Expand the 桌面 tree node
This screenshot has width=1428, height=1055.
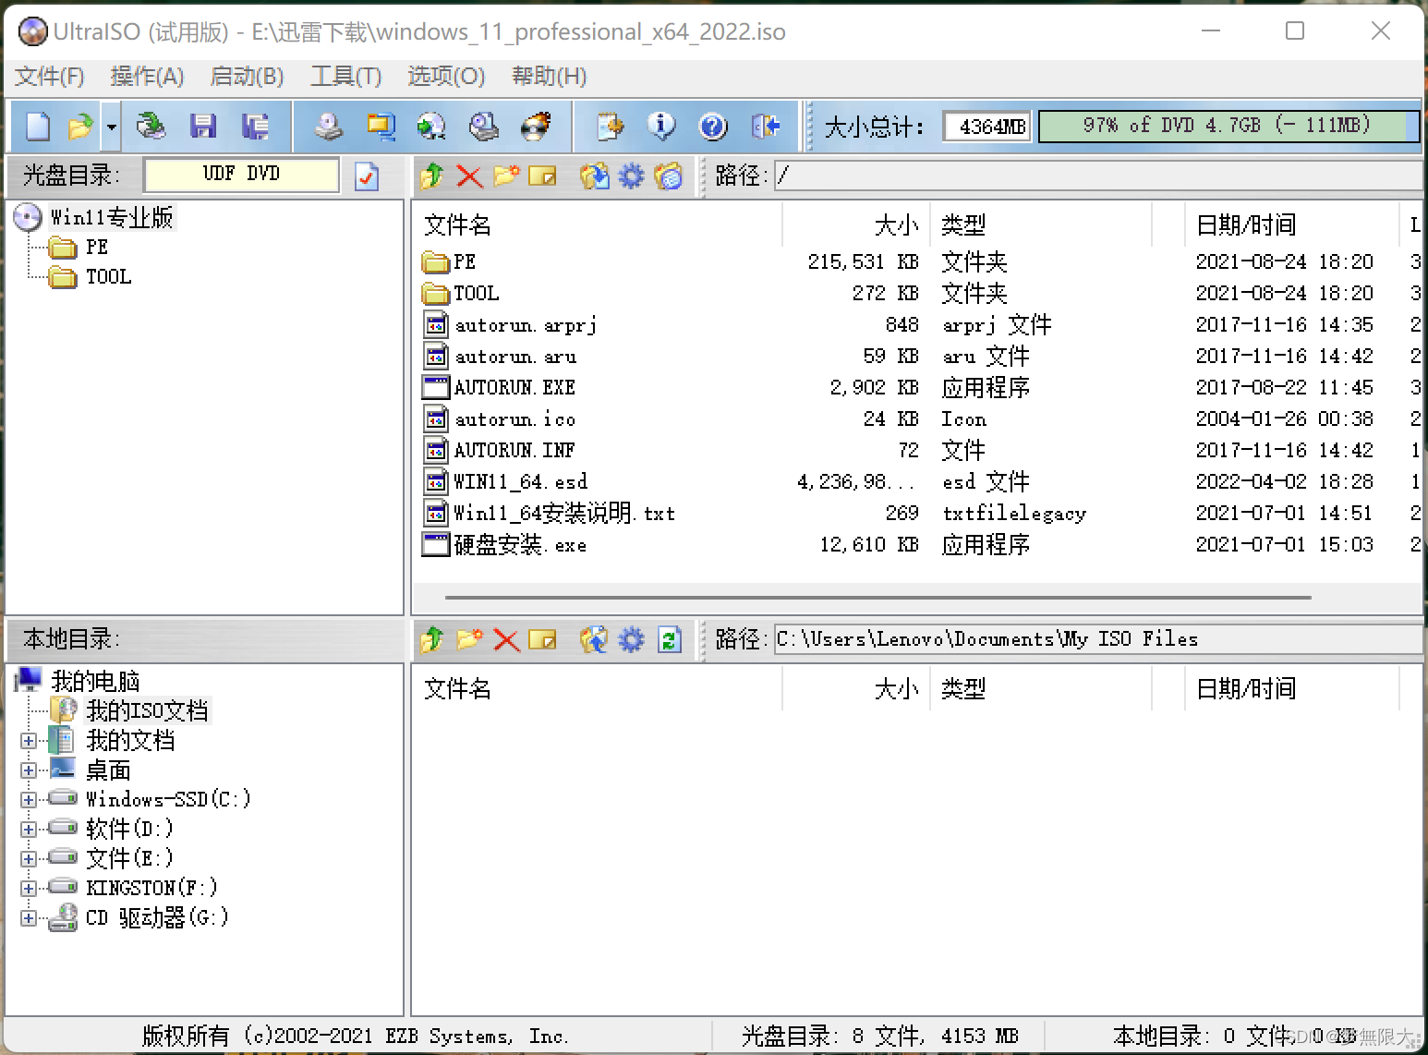pyautogui.click(x=29, y=770)
